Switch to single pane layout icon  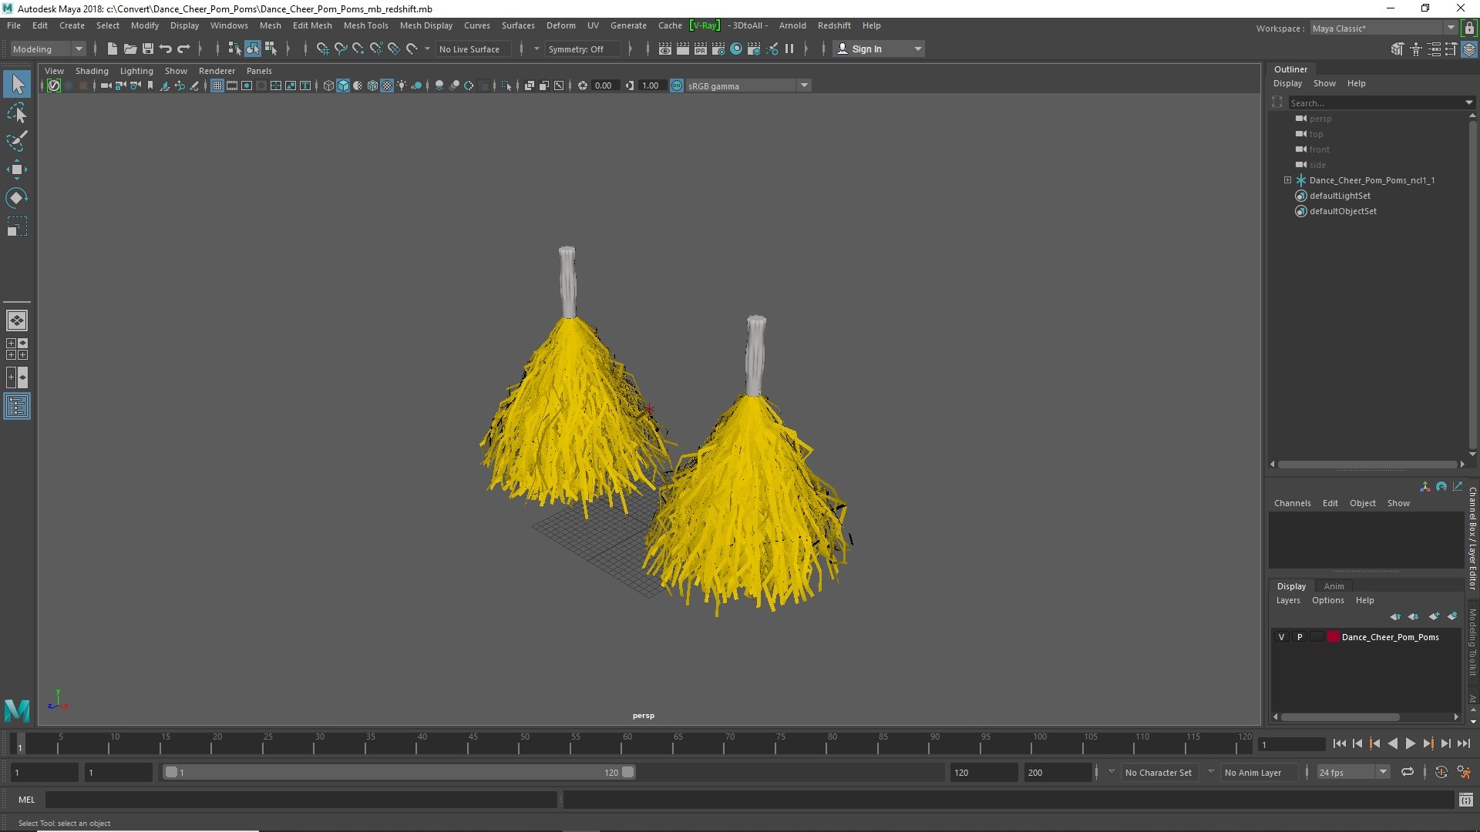coord(17,320)
